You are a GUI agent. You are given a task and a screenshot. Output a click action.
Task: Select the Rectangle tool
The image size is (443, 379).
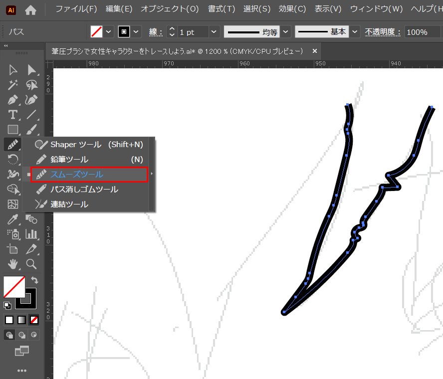pyautogui.click(x=12, y=130)
